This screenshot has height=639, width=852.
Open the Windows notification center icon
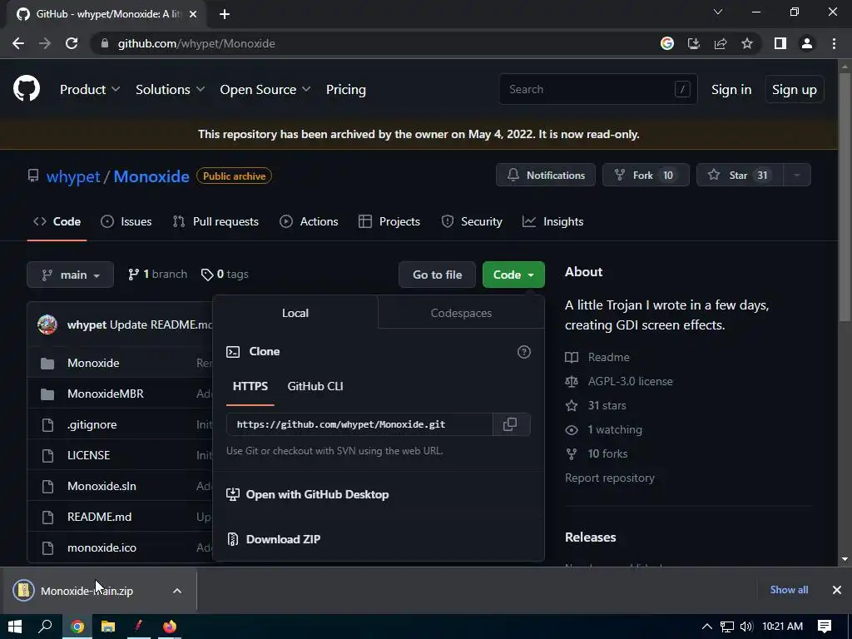coord(825,627)
